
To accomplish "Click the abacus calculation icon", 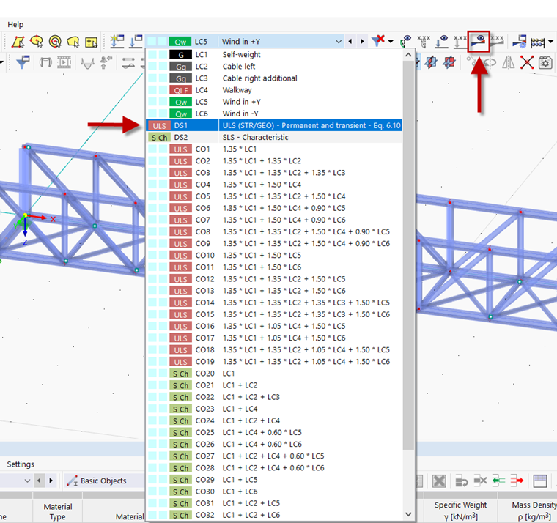I will 537,42.
